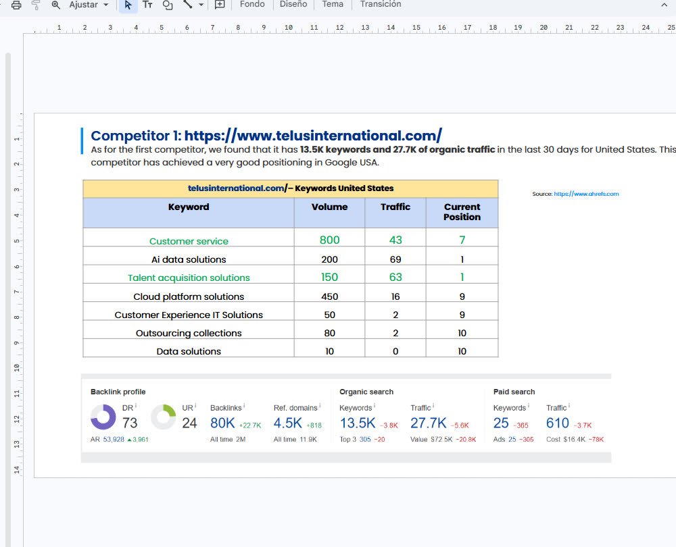Click the 'Backlink profile' heading

click(118, 392)
